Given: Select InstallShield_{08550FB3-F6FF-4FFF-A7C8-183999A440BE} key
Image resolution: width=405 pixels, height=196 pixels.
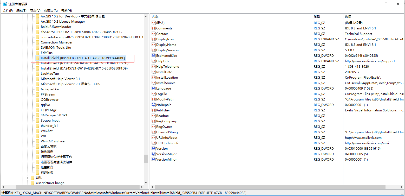Looking at the screenshot, I should [83, 58].
